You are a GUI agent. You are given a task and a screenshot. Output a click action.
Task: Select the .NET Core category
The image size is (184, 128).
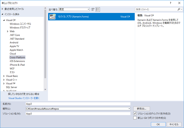(15, 35)
